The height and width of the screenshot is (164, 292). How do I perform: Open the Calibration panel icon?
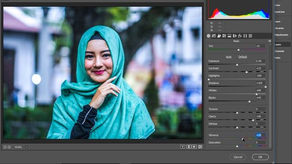(x=245, y=36)
